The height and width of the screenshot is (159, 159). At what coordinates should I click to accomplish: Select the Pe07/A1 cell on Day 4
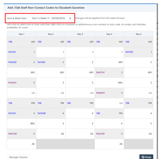click(109, 73)
